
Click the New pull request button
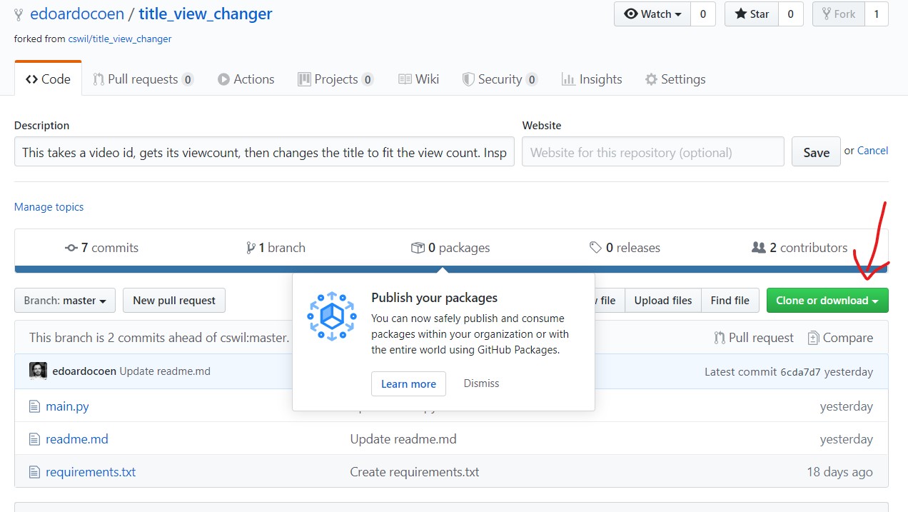click(x=174, y=301)
